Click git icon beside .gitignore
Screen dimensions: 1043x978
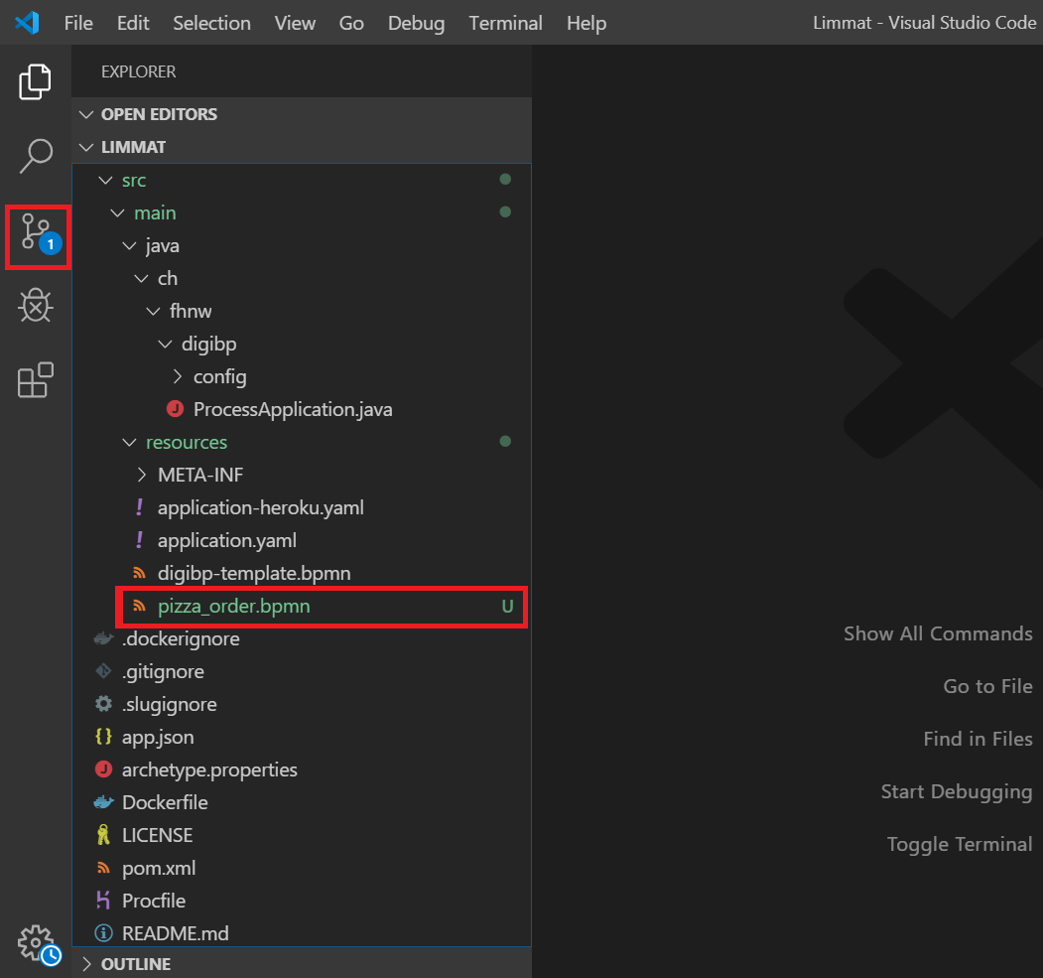tap(104, 671)
